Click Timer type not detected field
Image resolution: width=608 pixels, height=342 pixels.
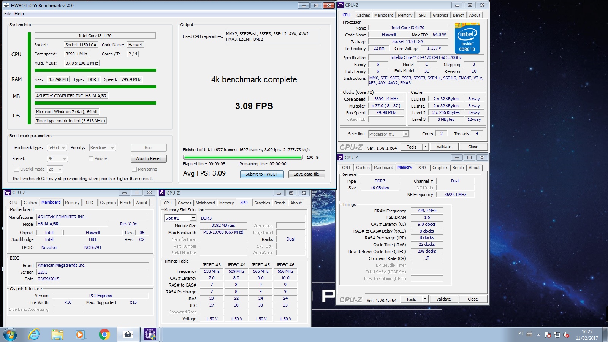70,121
